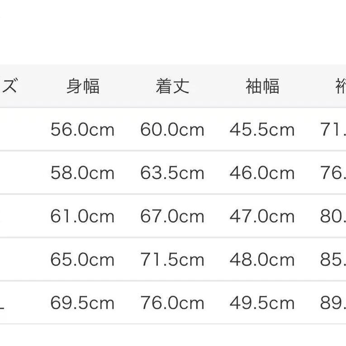Select the 48.0cm cell
Image resolution: width=346 pixels, height=346 pixels.
point(262,260)
